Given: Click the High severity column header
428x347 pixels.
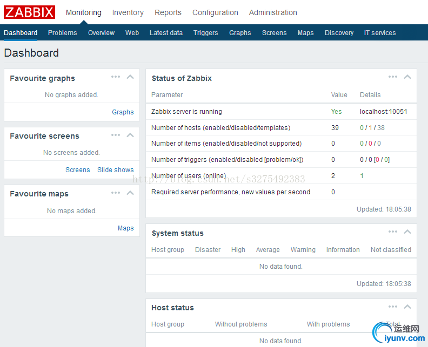Looking at the screenshot, I should point(238,250).
